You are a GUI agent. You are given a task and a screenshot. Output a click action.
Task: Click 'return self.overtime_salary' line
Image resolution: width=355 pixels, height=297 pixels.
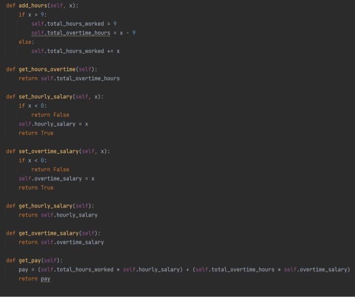61,242
